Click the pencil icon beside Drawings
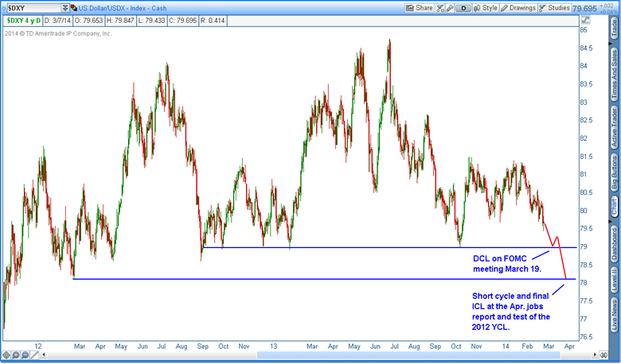 click(x=505, y=8)
